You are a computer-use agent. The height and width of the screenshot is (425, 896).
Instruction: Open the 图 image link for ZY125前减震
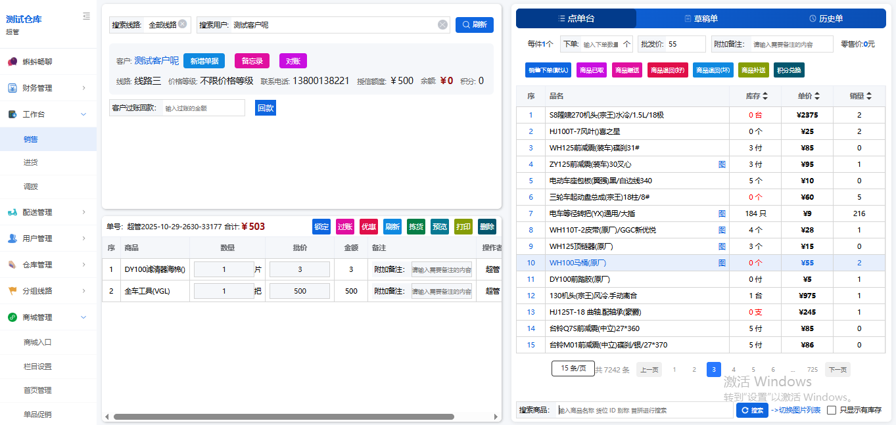coord(722,164)
